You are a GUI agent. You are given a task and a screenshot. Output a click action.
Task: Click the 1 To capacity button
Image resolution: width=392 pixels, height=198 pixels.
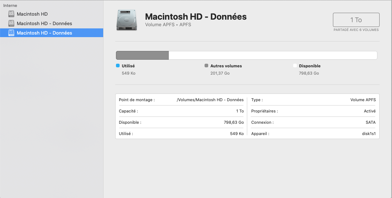coord(356,20)
